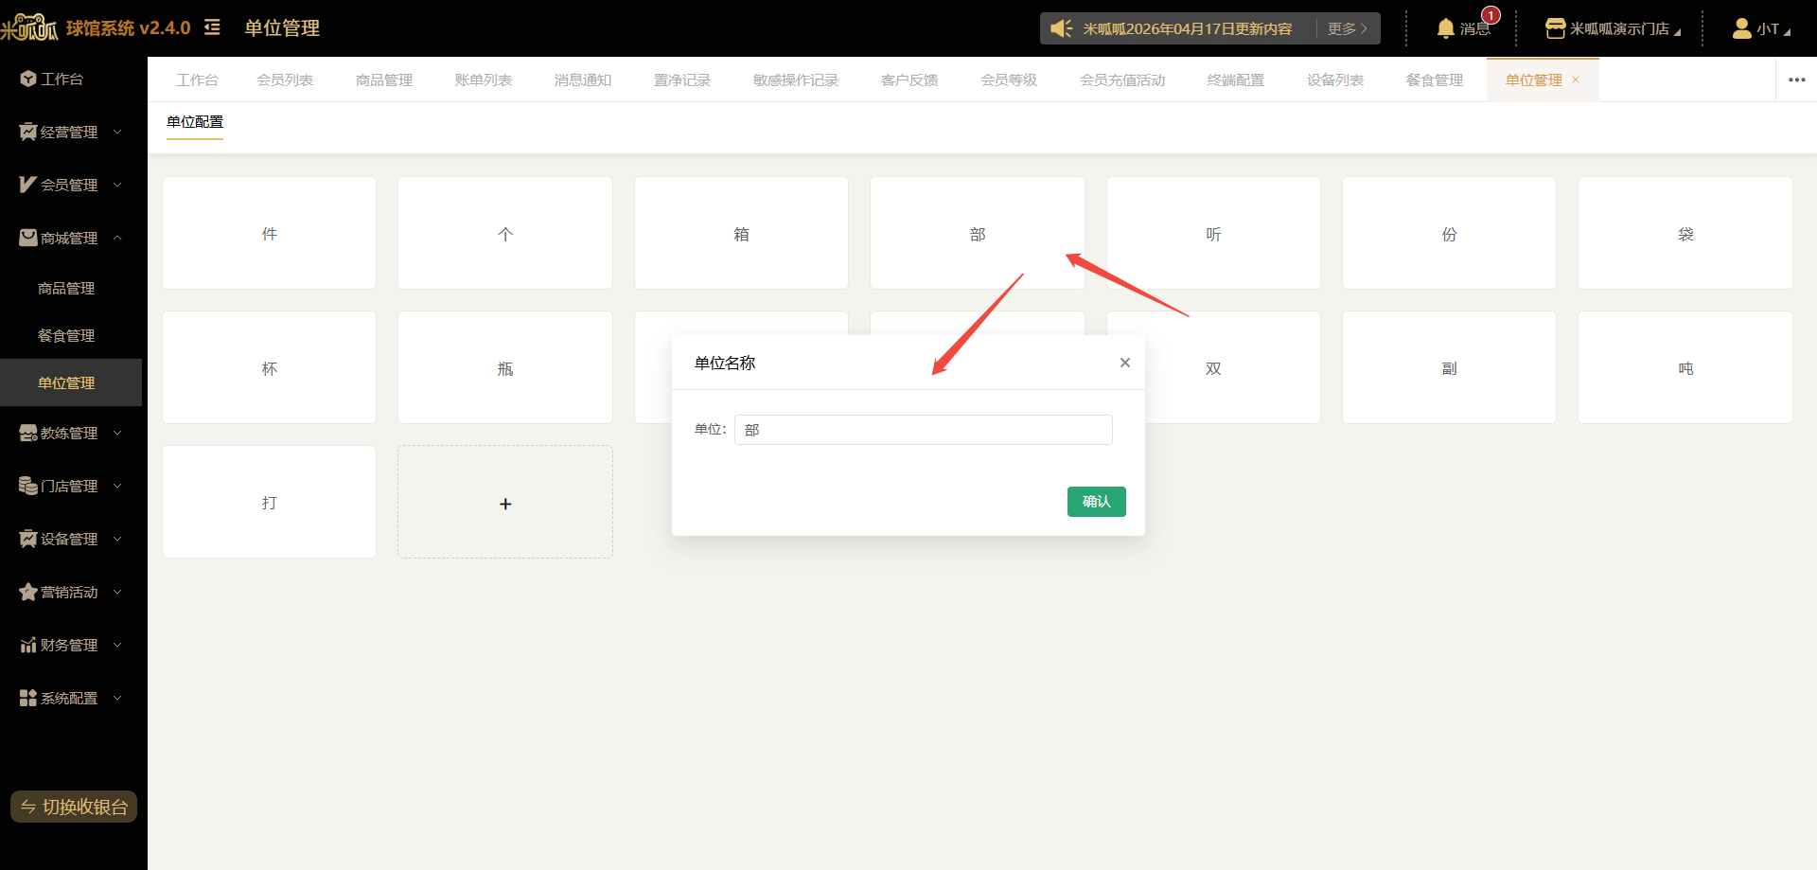
Task: Switch to the 客户反馈 tab
Action: 909,80
